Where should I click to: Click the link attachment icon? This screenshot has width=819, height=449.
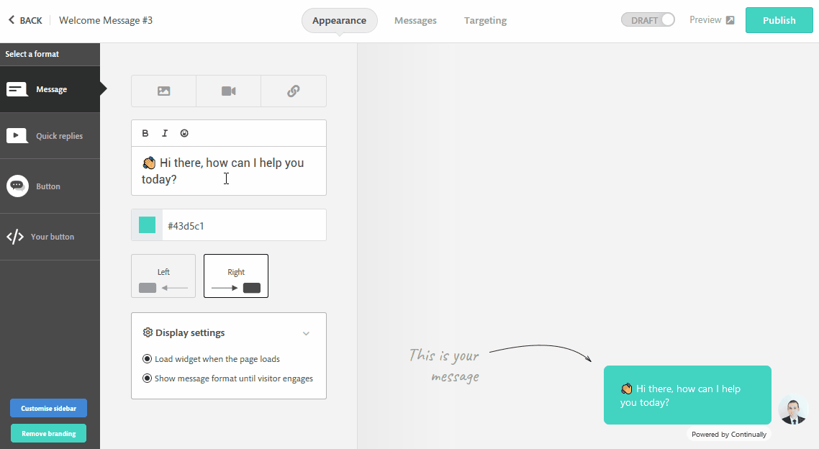[293, 91]
